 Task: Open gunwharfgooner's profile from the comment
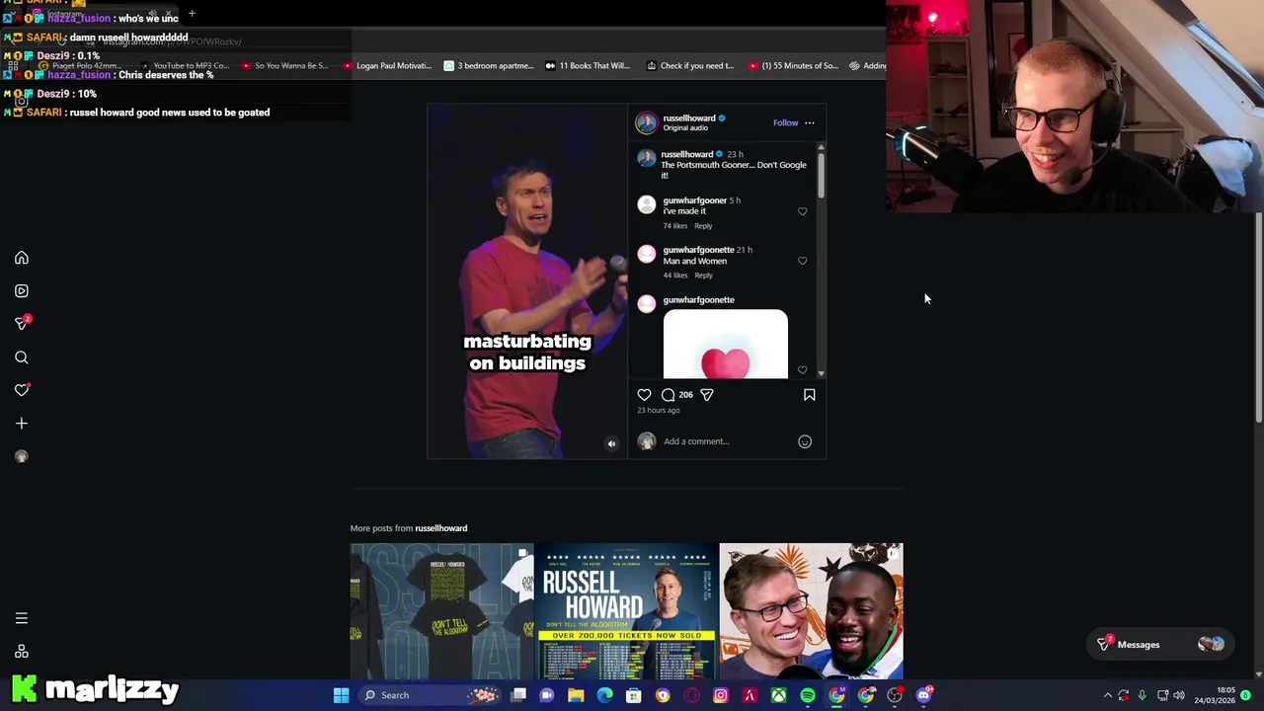pyautogui.click(x=694, y=200)
